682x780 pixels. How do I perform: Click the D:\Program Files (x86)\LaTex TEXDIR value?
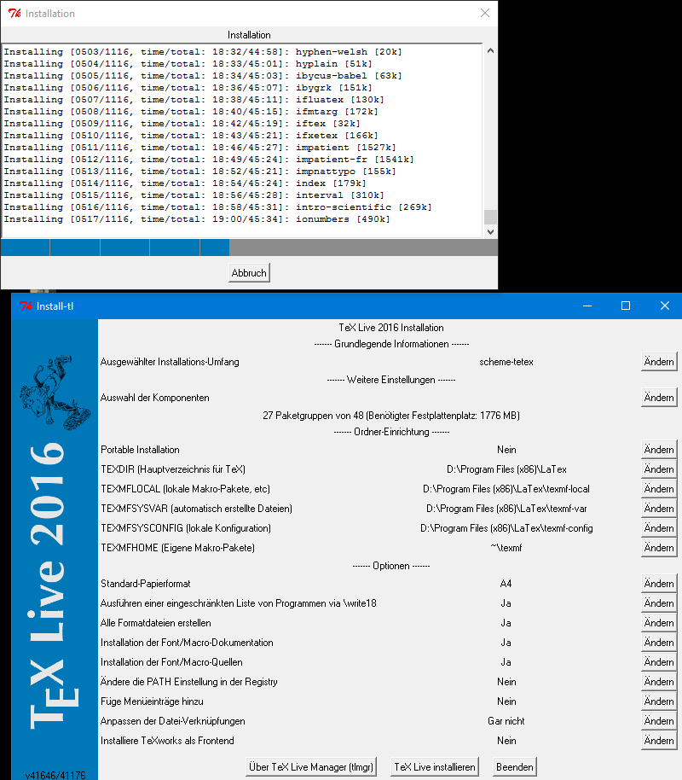[506, 469]
